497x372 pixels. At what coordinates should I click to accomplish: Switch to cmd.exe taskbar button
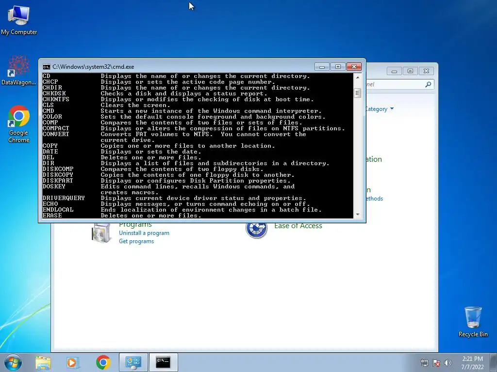[x=163, y=362]
